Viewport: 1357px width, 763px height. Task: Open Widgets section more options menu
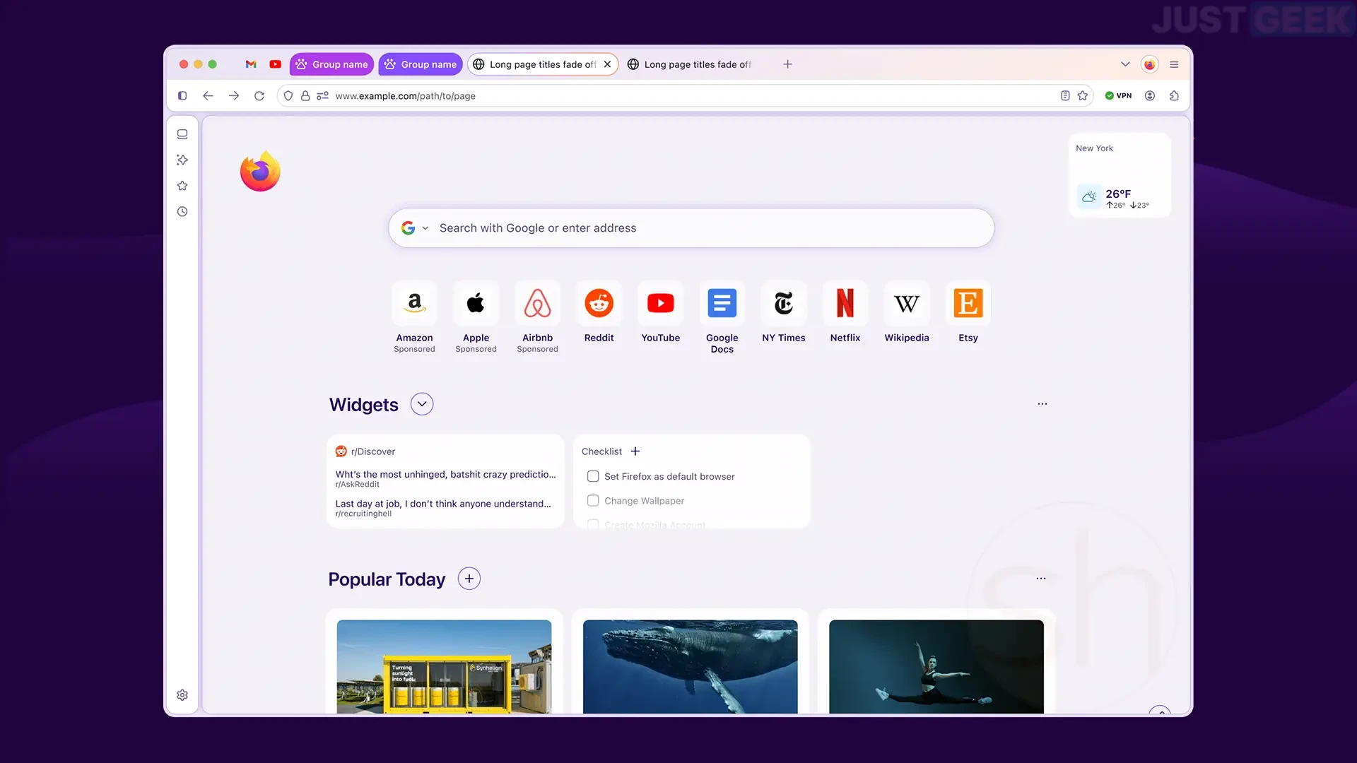tap(1042, 404)
